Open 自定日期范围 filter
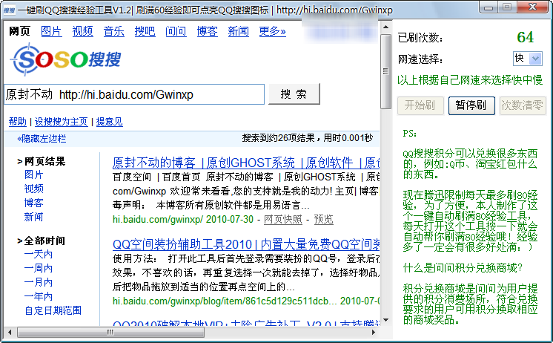 53,310
